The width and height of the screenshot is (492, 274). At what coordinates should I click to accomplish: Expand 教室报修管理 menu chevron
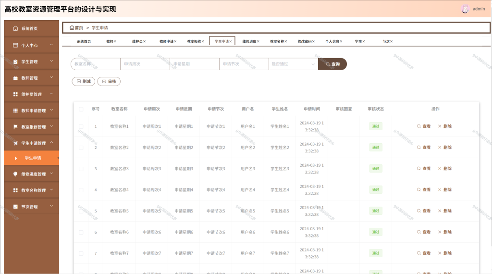52,126
